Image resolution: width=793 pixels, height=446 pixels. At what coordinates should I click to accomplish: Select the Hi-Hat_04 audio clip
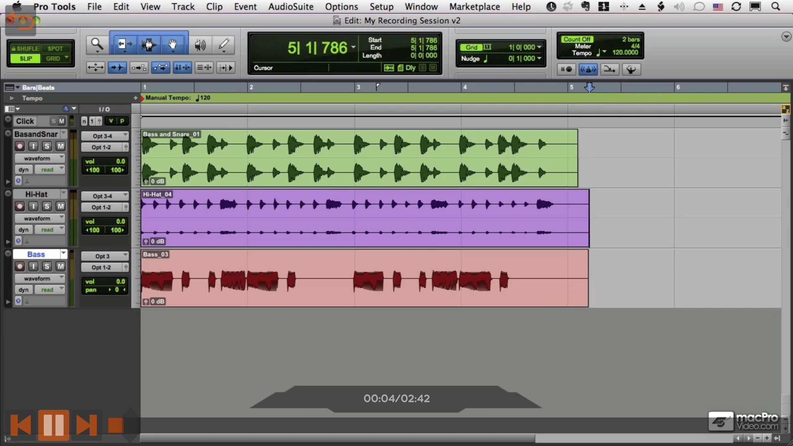point(365,218)
